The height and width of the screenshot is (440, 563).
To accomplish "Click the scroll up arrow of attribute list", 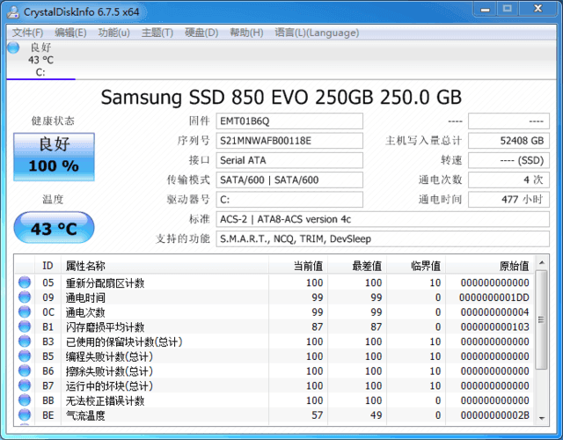I will [x=542, y=263].
